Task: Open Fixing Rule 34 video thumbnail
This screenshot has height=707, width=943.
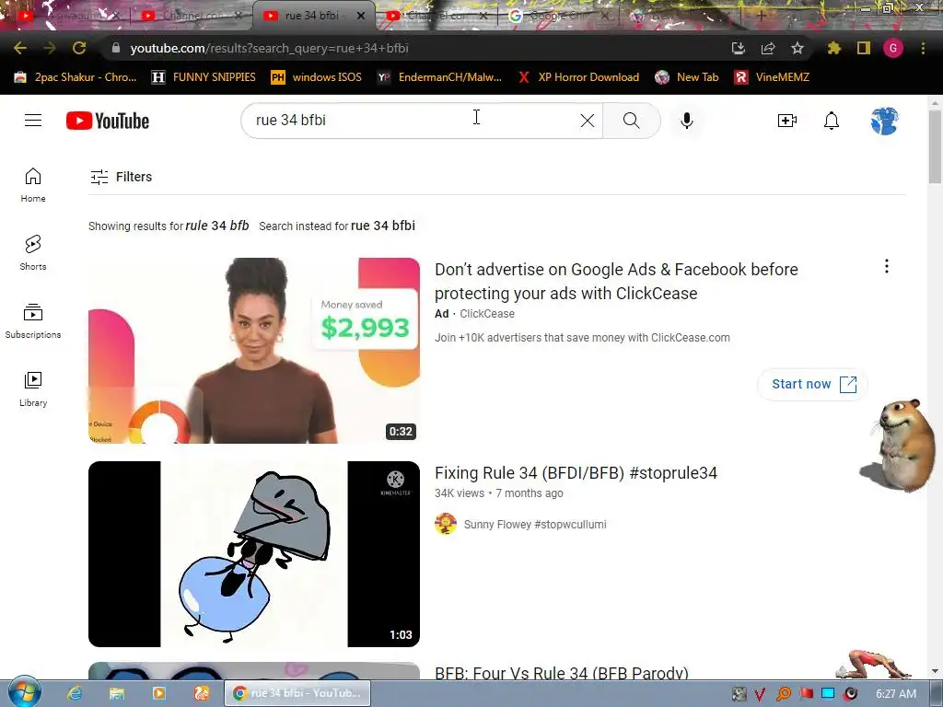Action: click(x=254, y=553)
